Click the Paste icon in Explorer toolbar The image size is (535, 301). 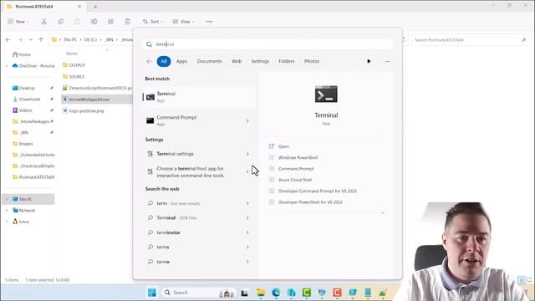78,22
